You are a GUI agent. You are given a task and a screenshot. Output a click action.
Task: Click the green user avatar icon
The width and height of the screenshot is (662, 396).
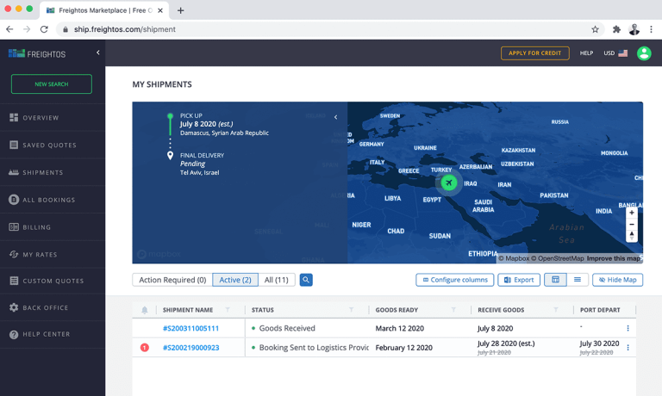pyautogui.click(x=644, y=53)
